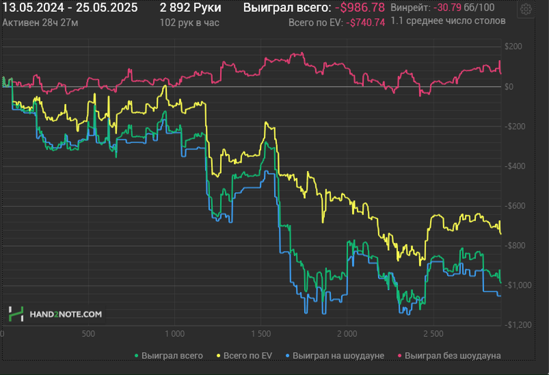Toggle the yellow 'Всего по EV' legend dot

pyautogui.click(x=218, y=356)
